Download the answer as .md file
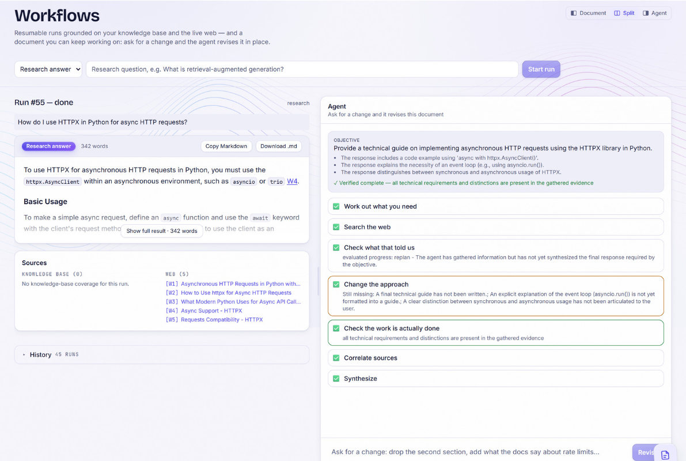The image size is (686, 461). [x=279, y=146]
